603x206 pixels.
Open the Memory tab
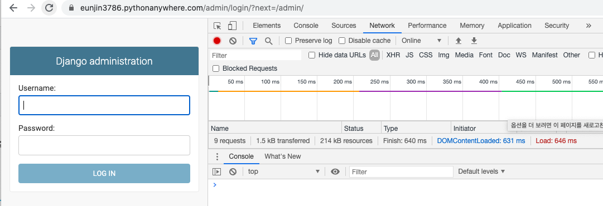tap(472, 26)
